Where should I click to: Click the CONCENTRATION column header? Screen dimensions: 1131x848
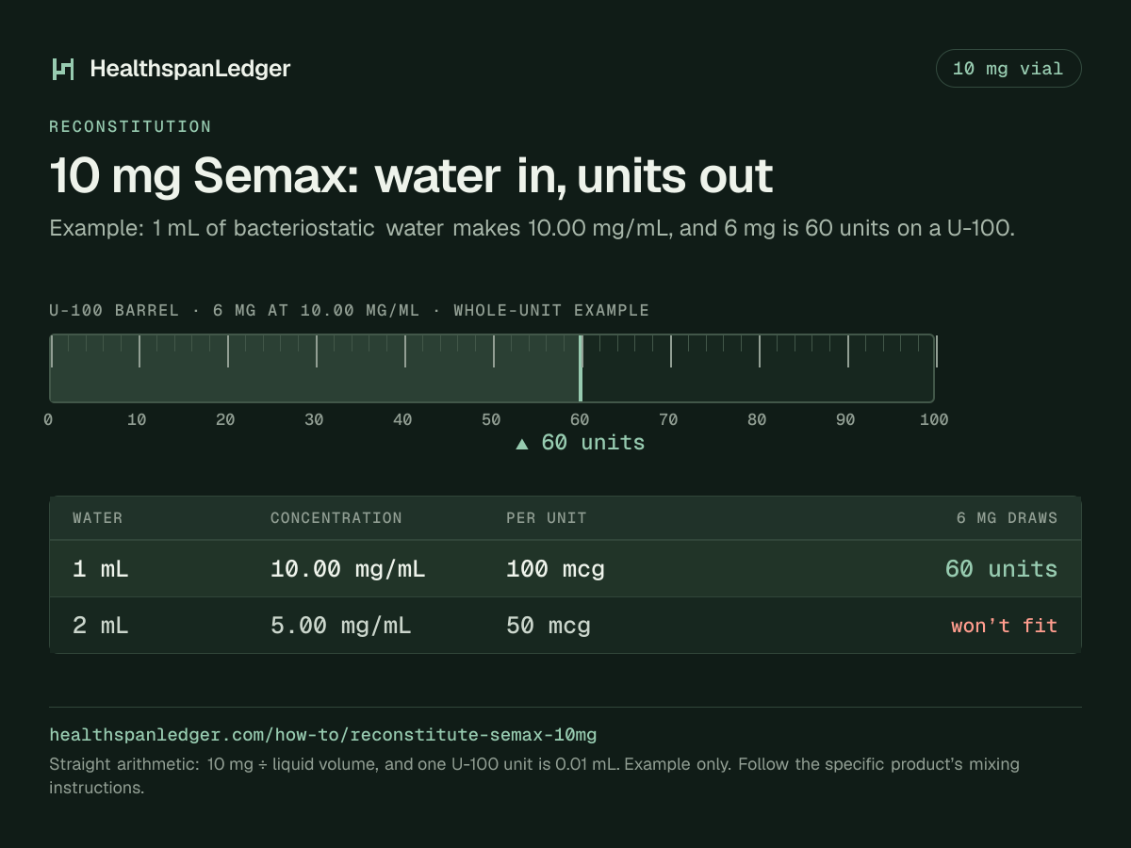[336, 518]
